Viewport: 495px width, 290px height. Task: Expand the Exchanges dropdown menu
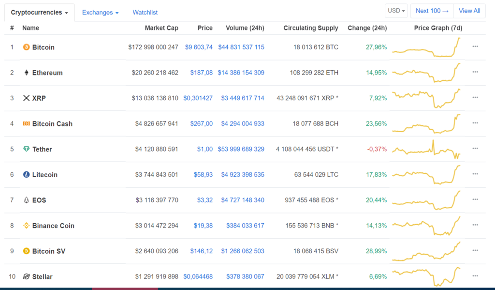[x=100, y=13]
